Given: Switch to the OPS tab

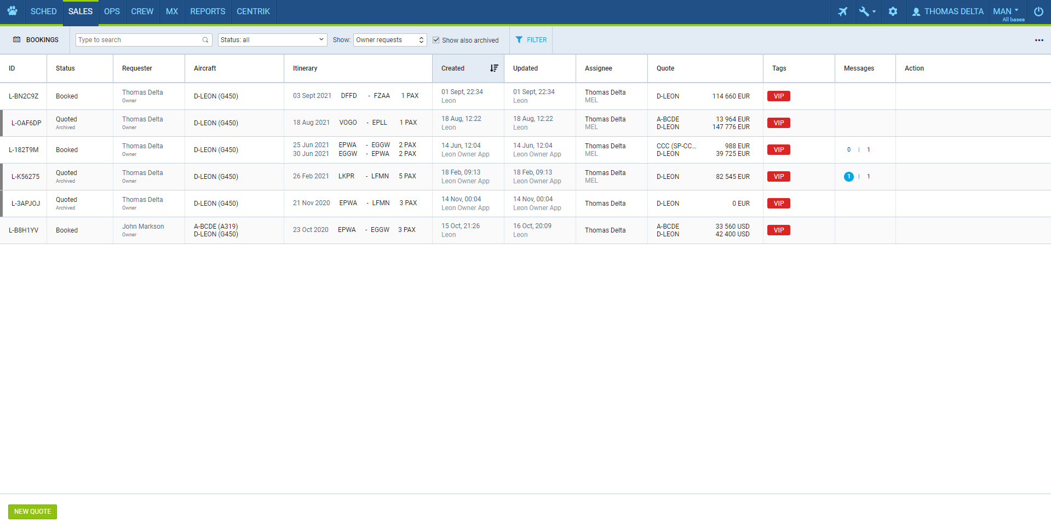Looking at the screenshot, I should pos(112,11).
